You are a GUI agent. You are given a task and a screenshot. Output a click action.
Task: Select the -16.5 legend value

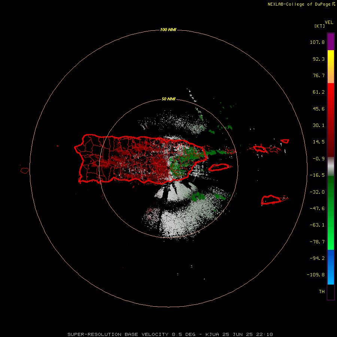coord(317,175)
